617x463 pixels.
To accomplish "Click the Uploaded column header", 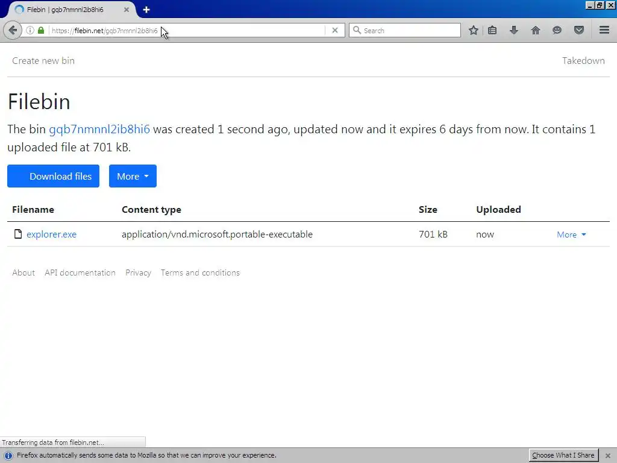I will pos(498,209).
